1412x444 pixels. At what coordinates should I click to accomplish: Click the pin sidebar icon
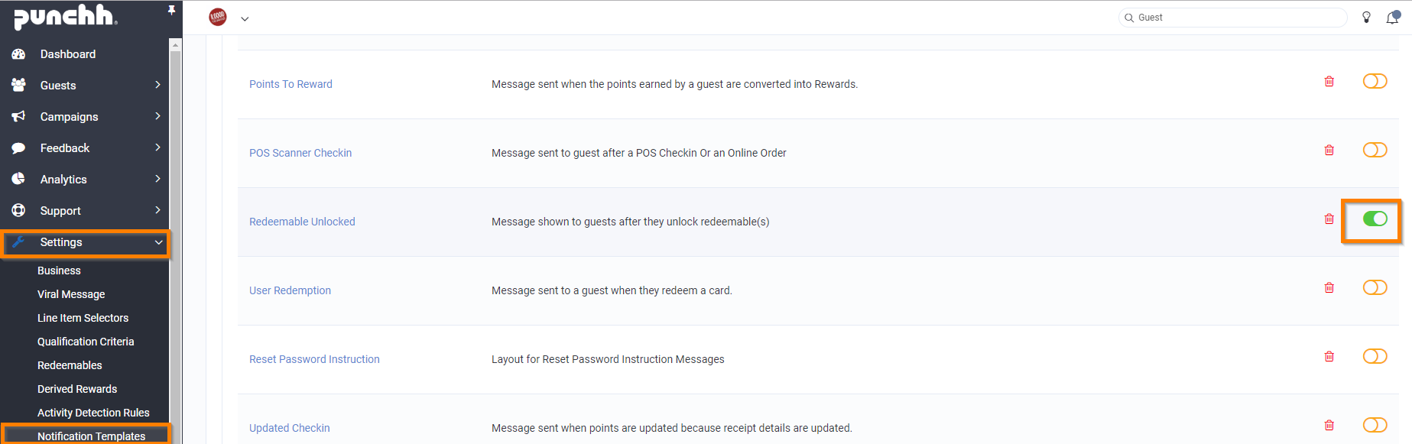point(171,10)
